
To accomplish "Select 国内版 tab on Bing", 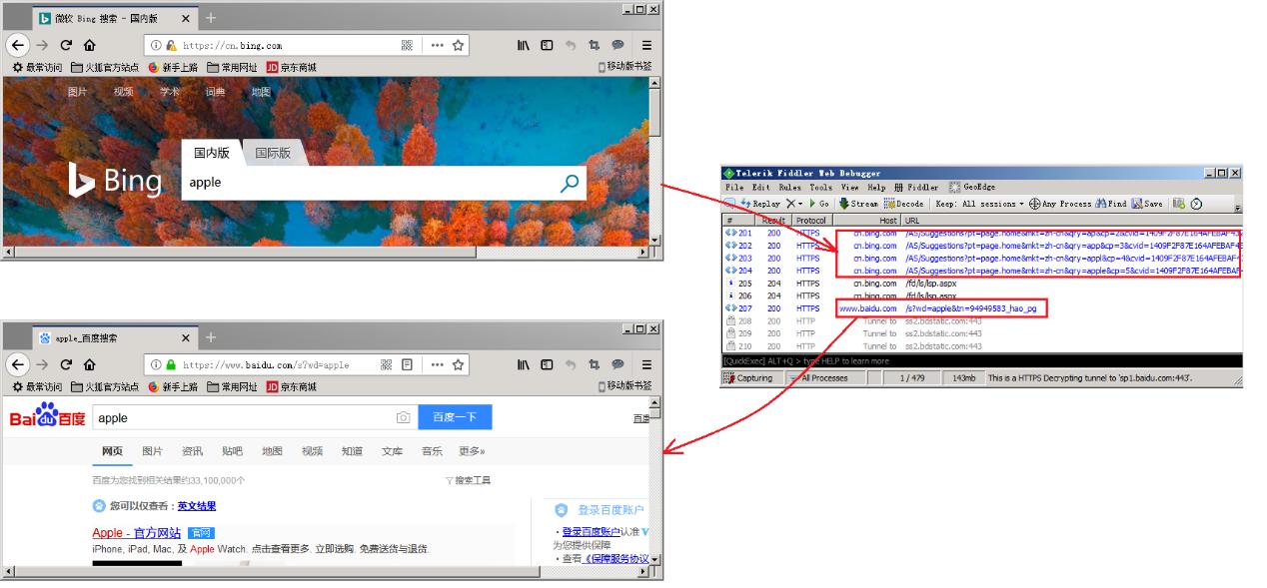I will [x=212, y=153].
